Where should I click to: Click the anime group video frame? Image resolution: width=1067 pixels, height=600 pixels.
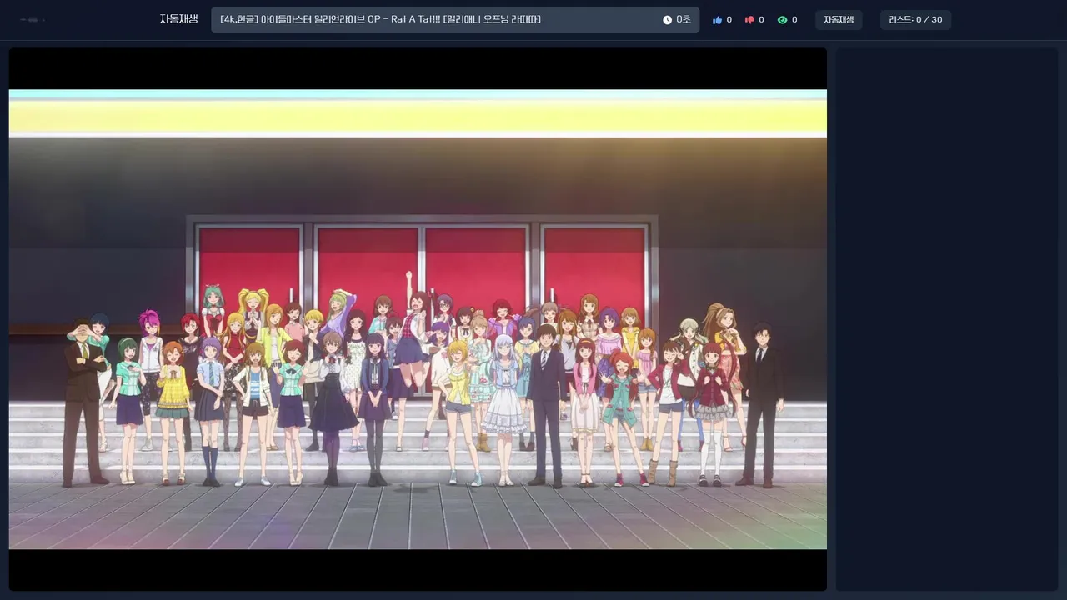click(418, 319)
